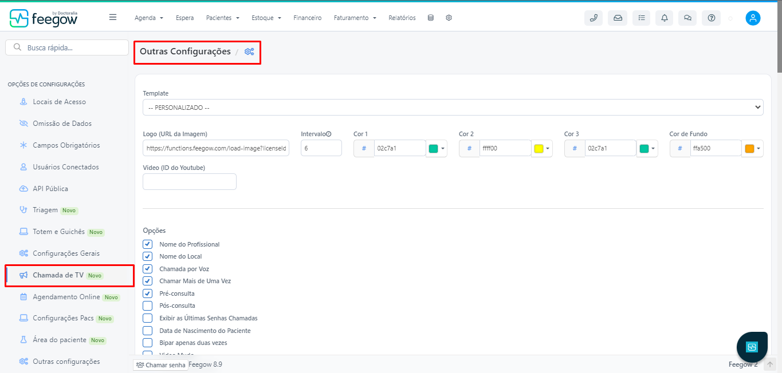Click the Intervalo number field
Screen dimensions: 782x373
click(x=321, y=148)
